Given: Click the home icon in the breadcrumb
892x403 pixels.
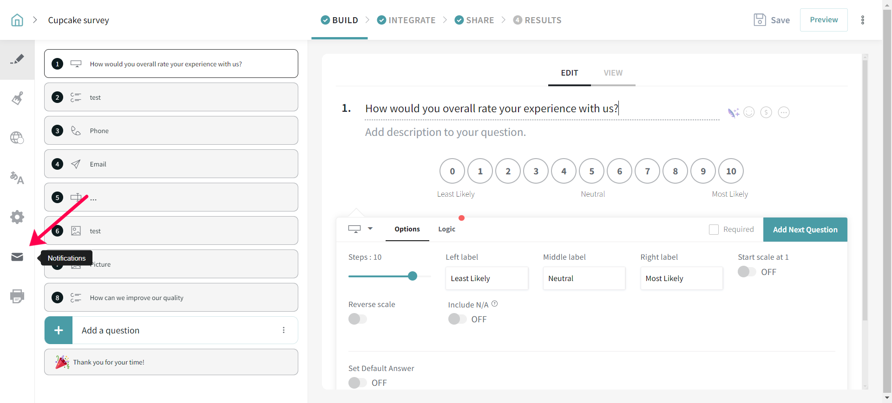Looking at the screenshot, I should 17,20.
